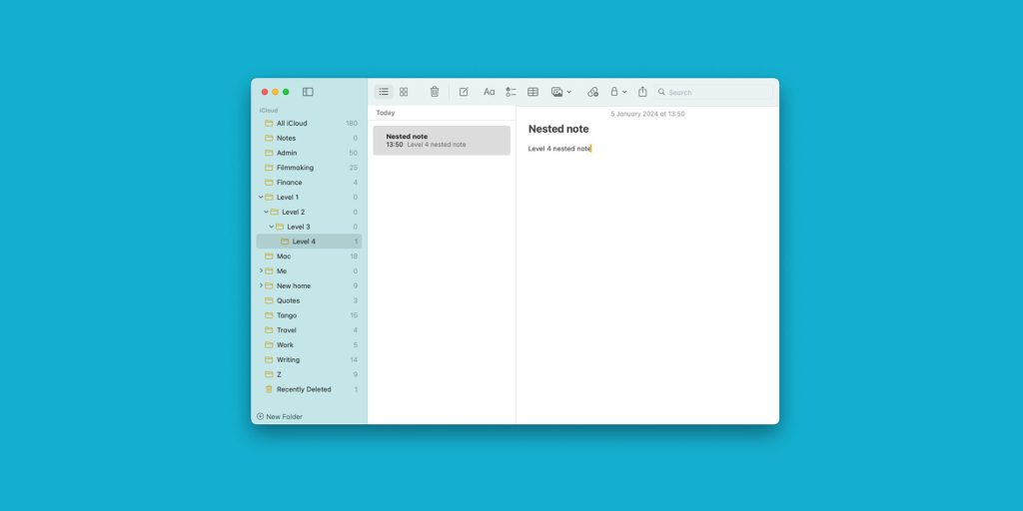Click the New Folder button
This screenshot has height=511, width=1023.
280,416
